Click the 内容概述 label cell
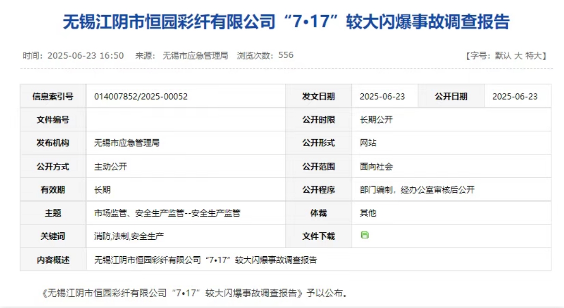The image size is (564, 308). click(53, 260)
